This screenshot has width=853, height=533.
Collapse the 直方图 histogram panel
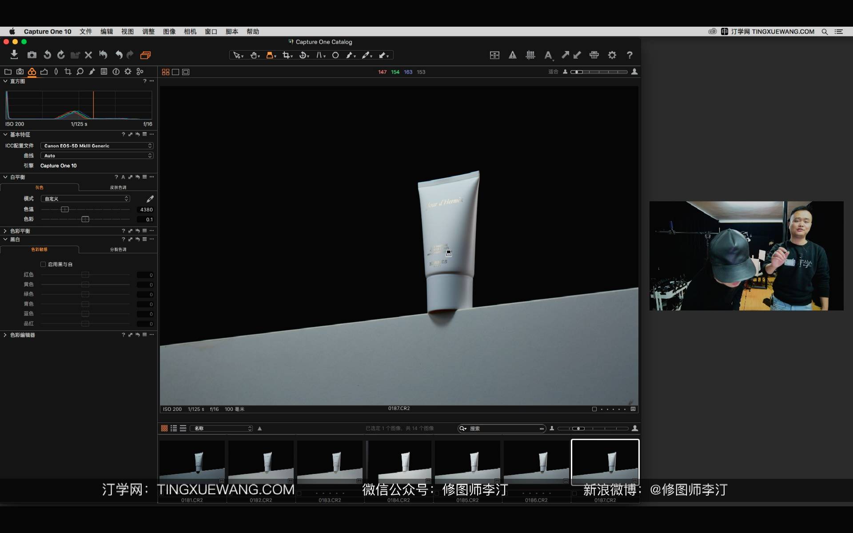tap(5, 81)
